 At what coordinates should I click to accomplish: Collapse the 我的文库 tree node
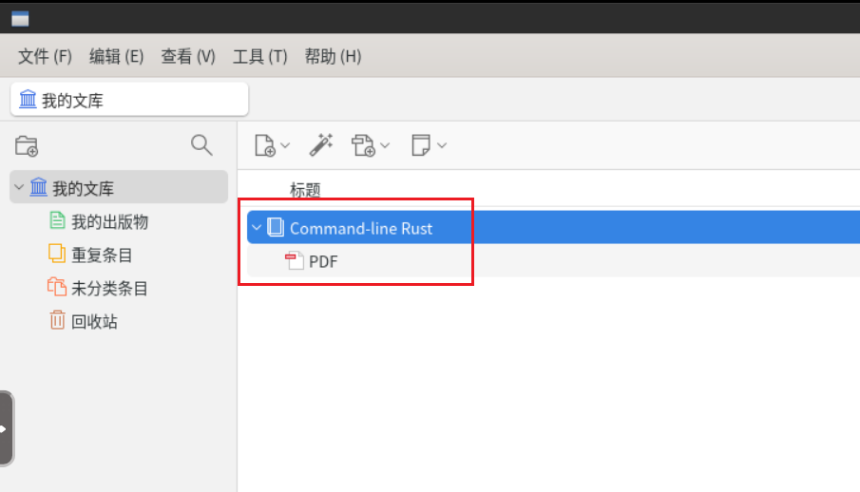(19, 187)
